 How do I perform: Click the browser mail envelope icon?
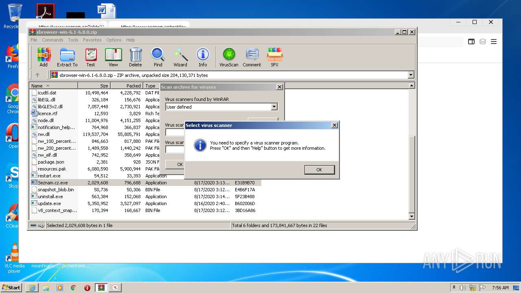click(x=483, y=42)
